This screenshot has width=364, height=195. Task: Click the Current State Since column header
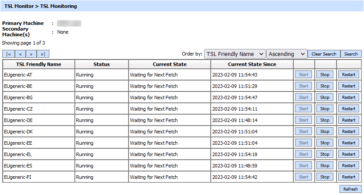(251, 64)
